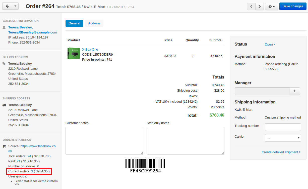
Task: Open the Carrier dropdown
Action: coord(283,138)
